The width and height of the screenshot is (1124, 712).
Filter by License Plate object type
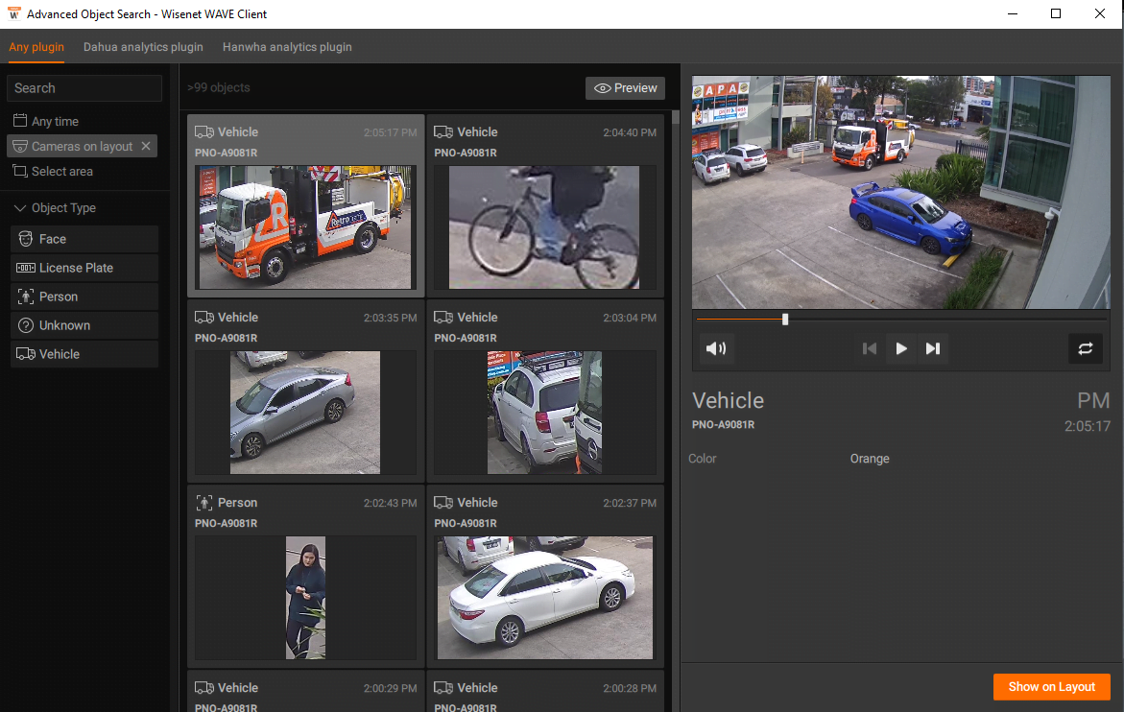click(x=84, y=268)
